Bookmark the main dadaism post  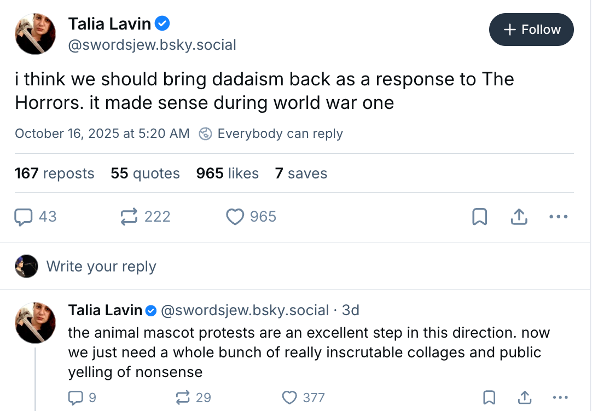coord(479,217)
